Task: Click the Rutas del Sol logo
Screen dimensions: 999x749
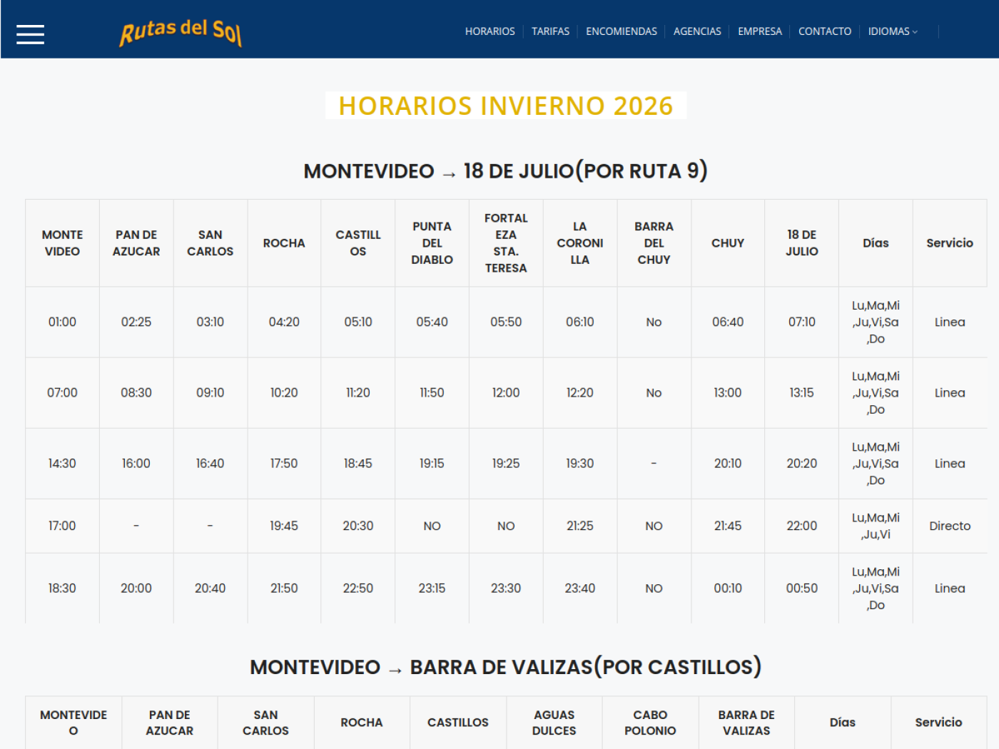Action: click(181, 32)
